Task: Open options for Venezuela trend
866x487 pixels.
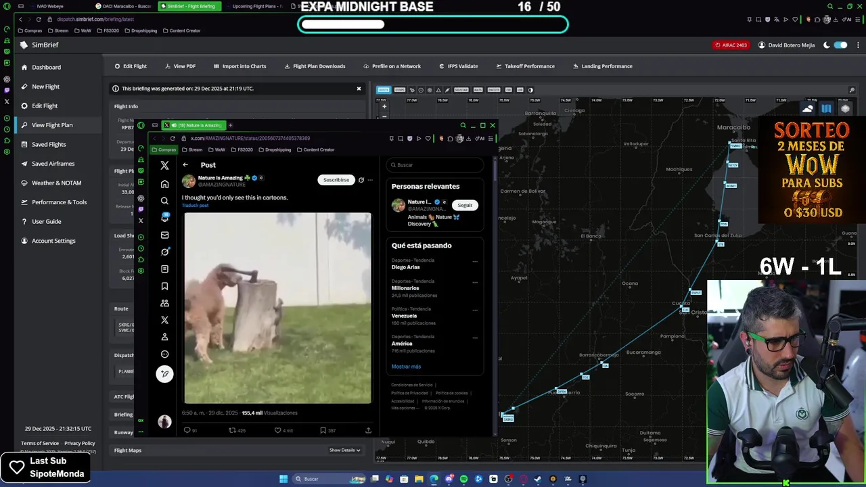Action: [475, 310]
